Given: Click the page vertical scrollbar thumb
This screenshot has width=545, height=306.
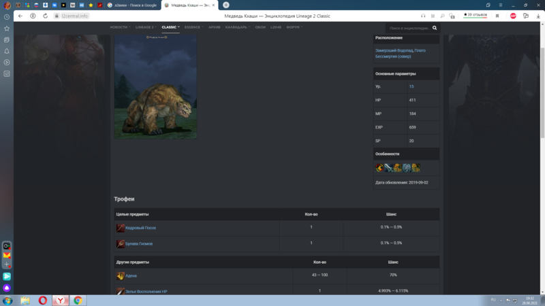Looking at the screenshot, I should tap(542, 93).
